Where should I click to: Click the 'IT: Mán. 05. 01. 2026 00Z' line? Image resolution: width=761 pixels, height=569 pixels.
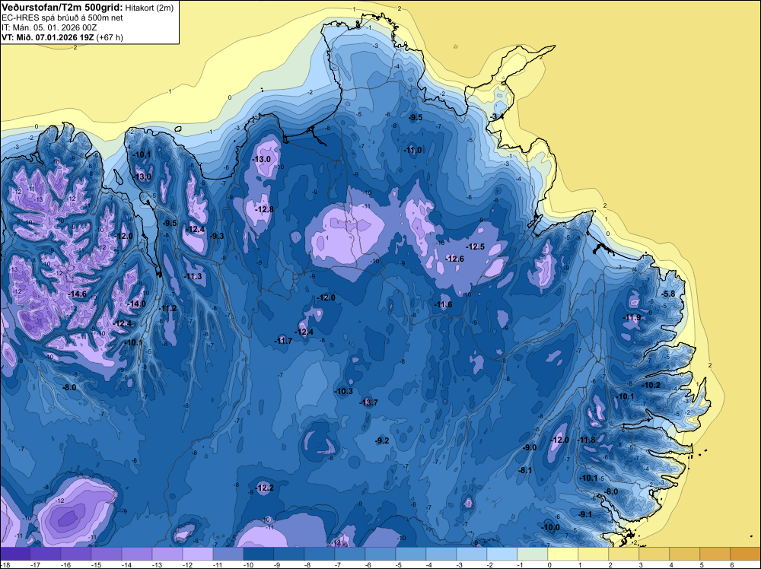point(49,27)
